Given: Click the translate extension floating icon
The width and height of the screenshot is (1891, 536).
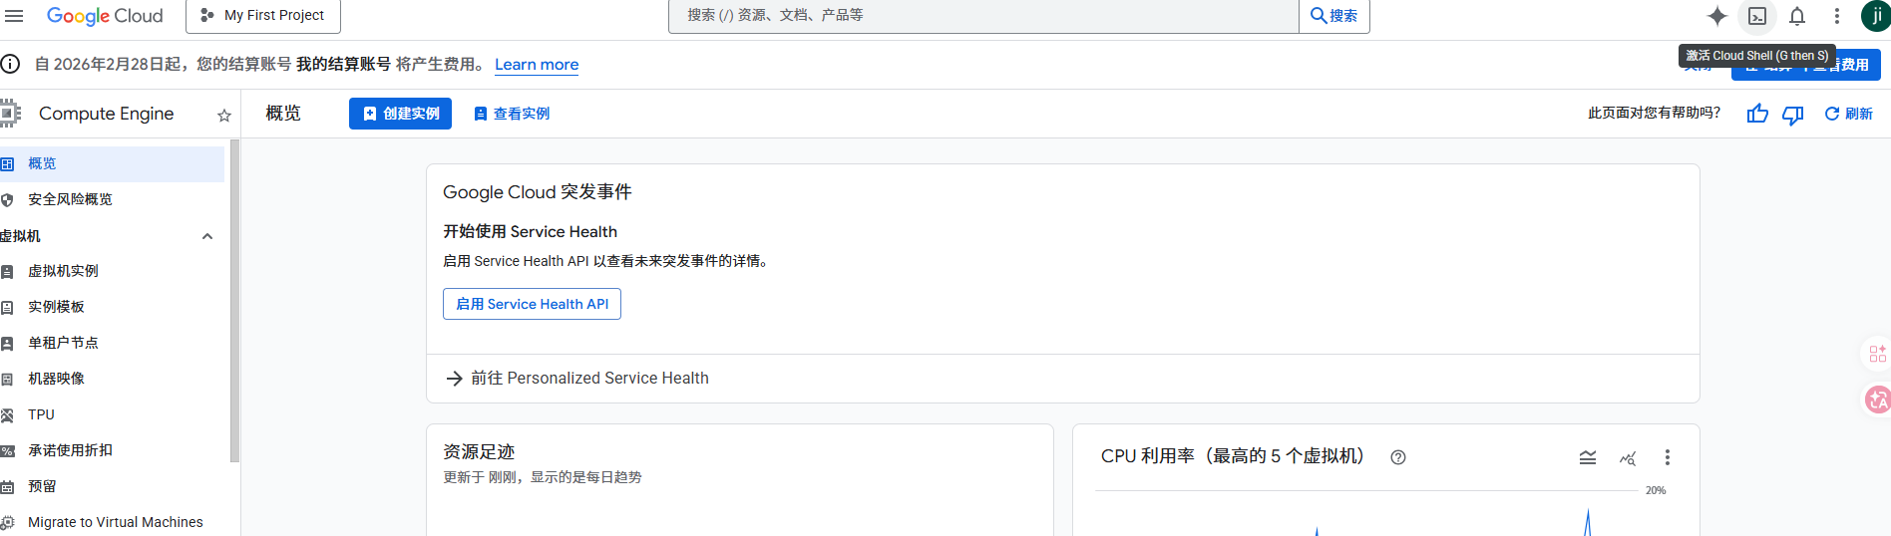Looking at the screenshot, I should (x=1878, y=400).
